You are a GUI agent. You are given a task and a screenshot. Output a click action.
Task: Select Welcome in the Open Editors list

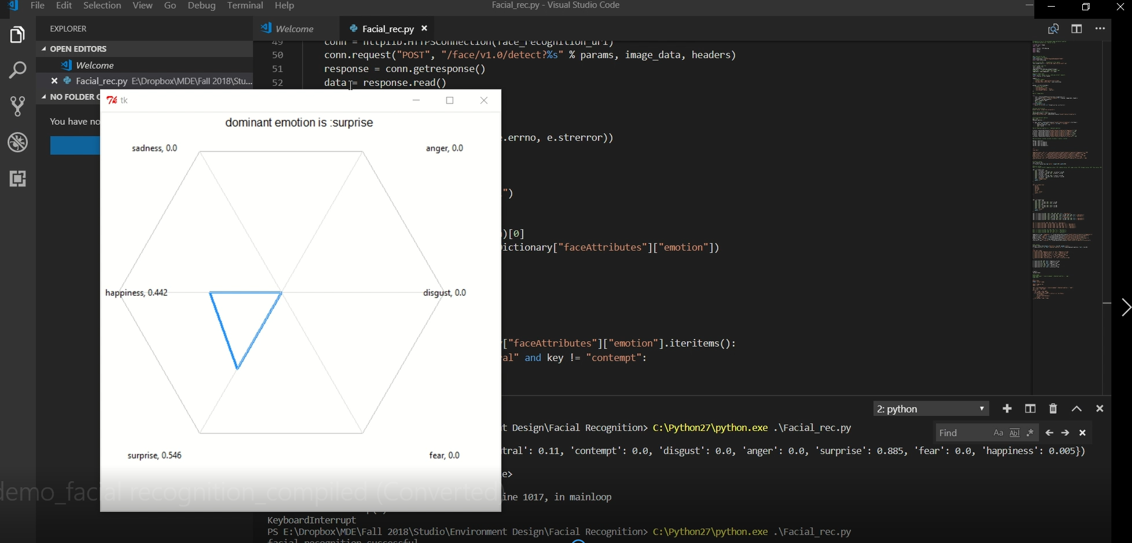pos(144,65)
